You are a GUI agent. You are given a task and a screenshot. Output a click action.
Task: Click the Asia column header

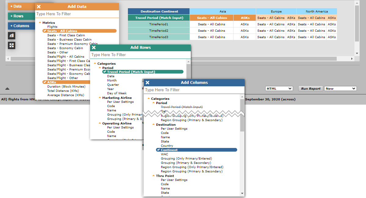223,11
